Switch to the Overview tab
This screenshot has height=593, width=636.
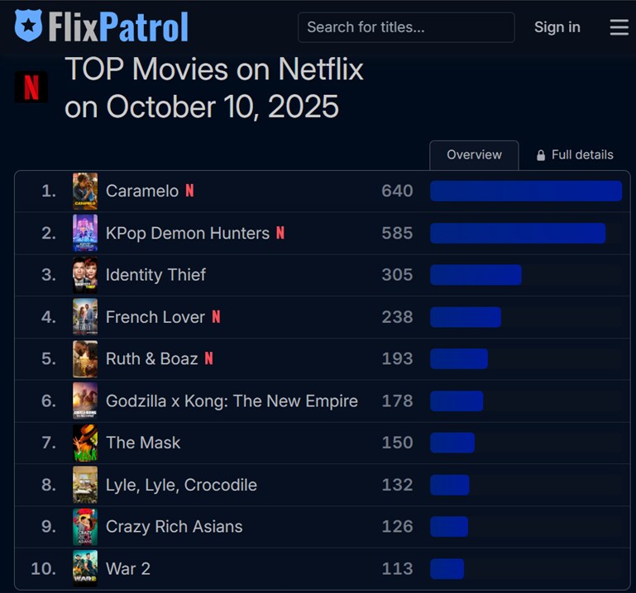[474, 154]
